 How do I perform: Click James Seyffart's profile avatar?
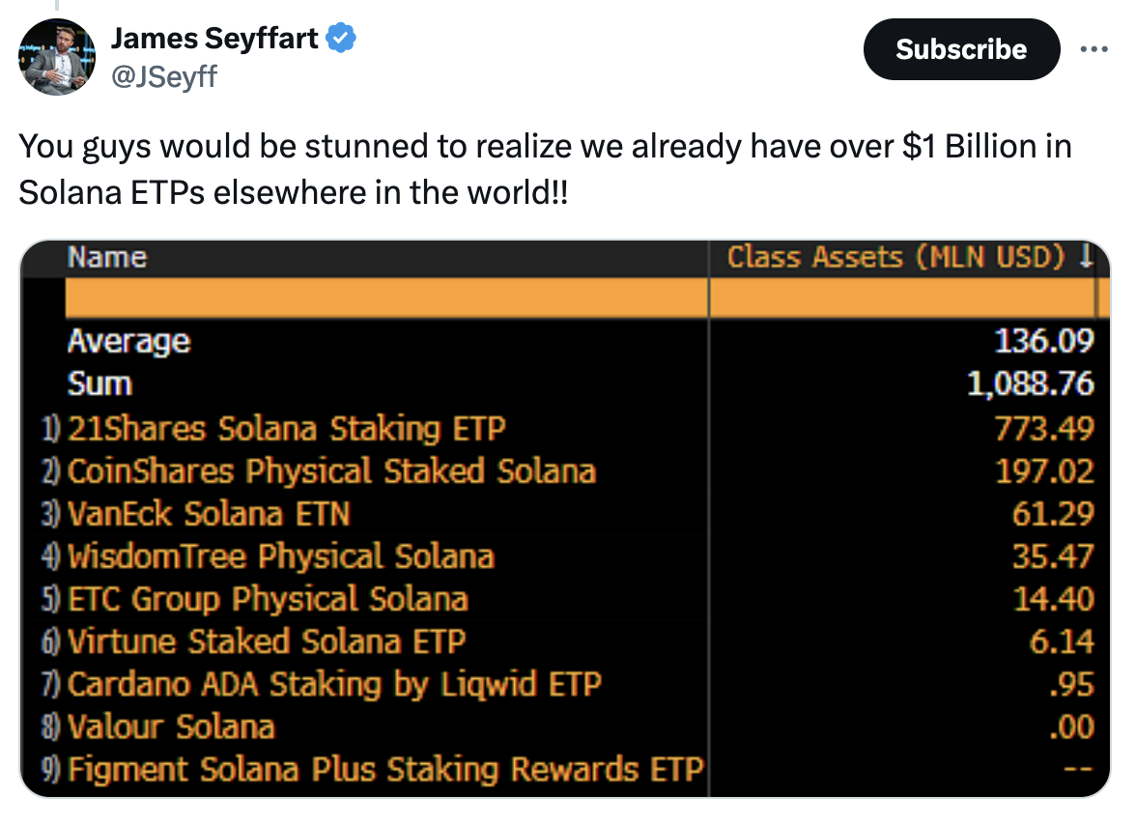[x=57, y=57]
